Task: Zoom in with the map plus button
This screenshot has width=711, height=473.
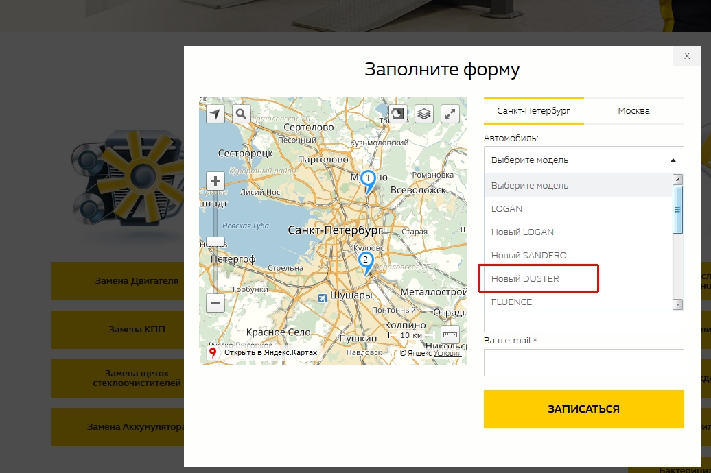Action: 215,181
